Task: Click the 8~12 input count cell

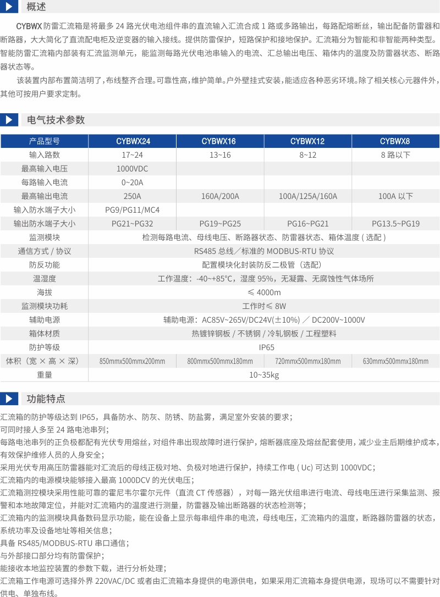Action: 307,155
